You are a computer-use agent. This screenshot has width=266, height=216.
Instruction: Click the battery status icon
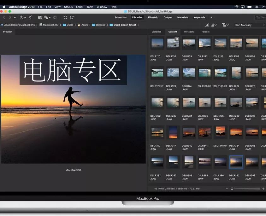click(250, 7)
